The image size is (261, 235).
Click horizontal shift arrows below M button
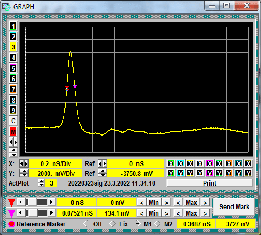click(13, 143)
